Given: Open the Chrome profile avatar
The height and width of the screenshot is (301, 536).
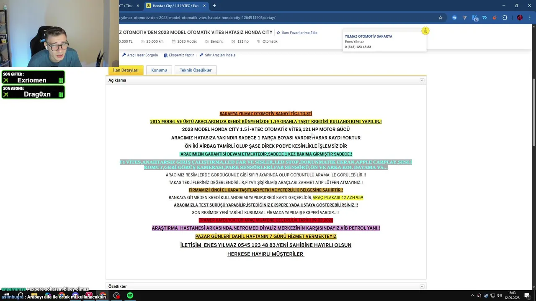Looking at the screenshot, I should tap(520, 18).
